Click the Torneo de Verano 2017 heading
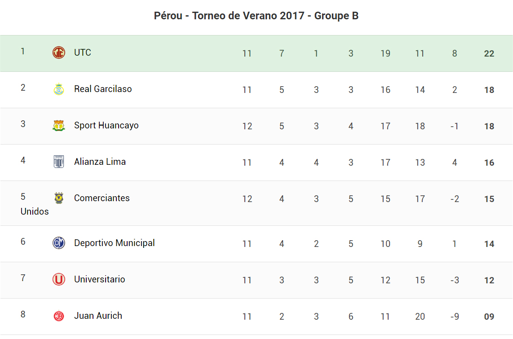Viewport: 513px width, 339px height. coord(256,16)
